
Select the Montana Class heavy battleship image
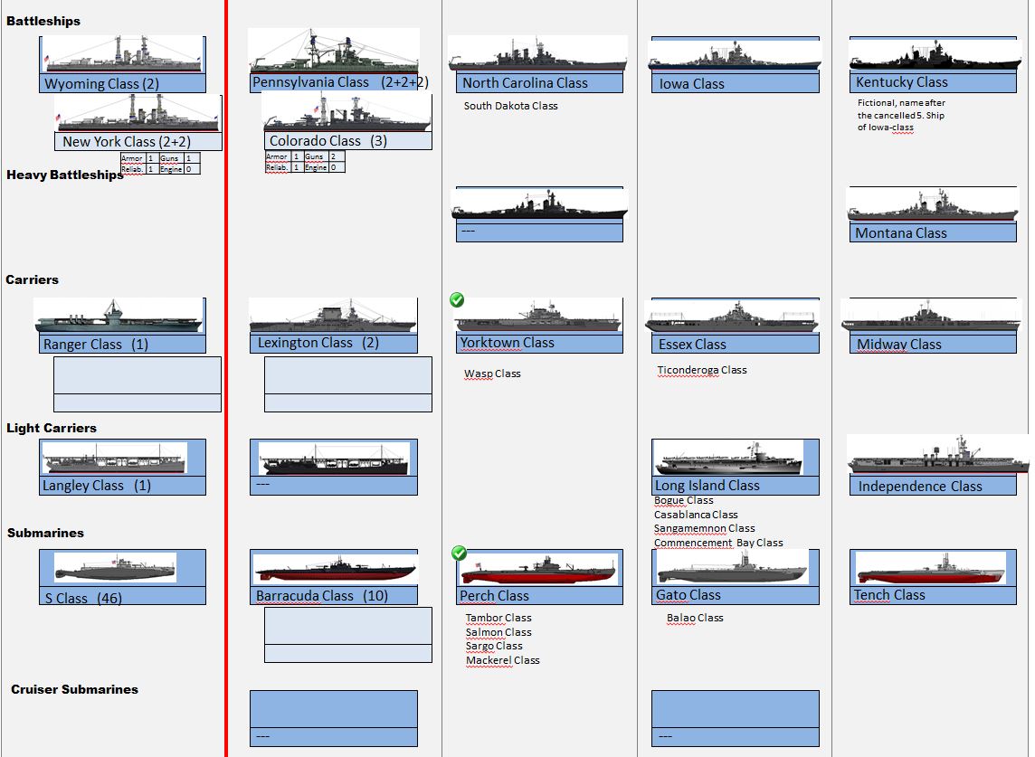(932, 205)
